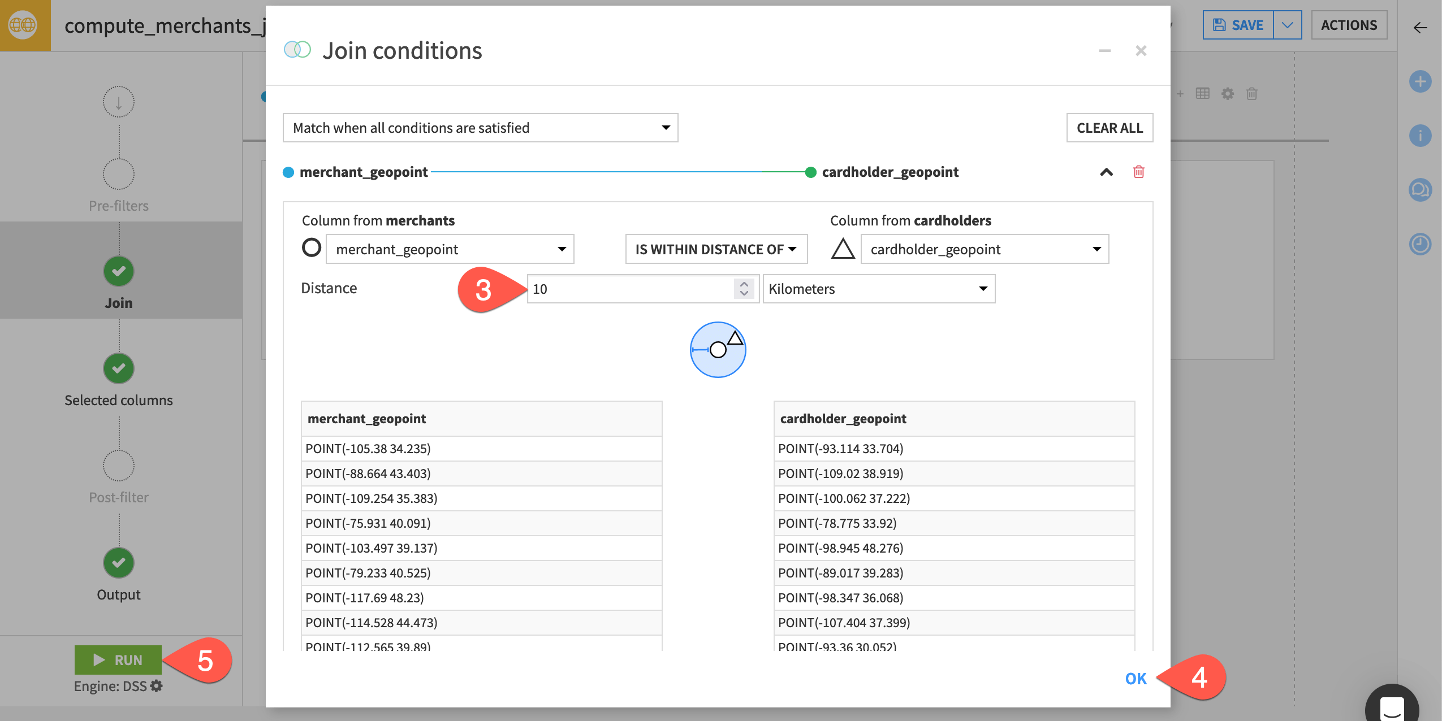
Task: Click OK to confirm the join conditions
Action: pos(1135,679)
